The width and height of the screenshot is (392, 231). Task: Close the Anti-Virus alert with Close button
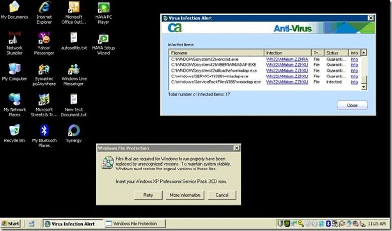tap(352, 106)
